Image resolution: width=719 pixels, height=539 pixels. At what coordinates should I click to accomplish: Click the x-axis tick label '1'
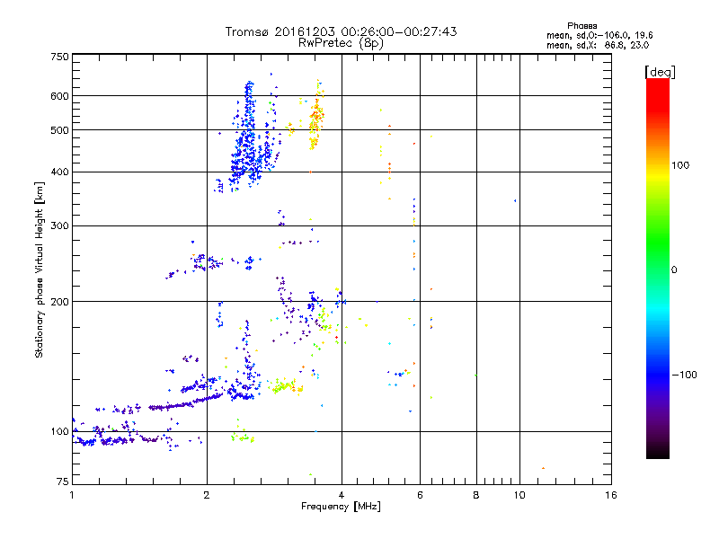click(x=72, y=495)
